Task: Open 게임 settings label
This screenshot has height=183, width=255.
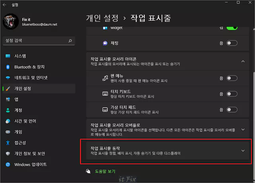Action: (18, 132)
